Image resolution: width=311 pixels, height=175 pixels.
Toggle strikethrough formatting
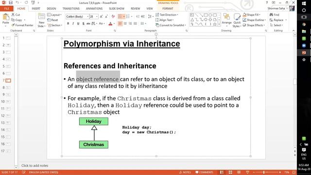tap(88, 24)
